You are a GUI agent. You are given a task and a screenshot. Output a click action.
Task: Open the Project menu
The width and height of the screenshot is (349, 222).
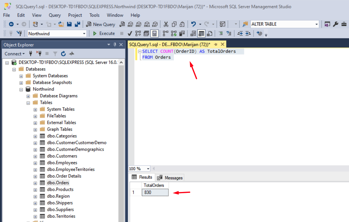[75, 15]
